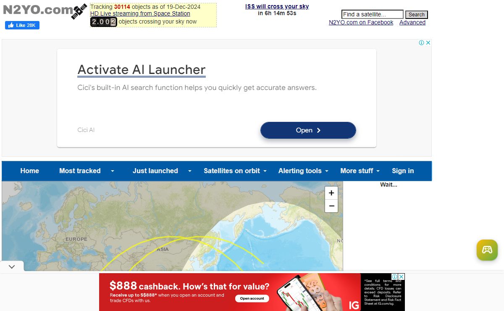The width and height of the screenshot is (504, 311).
Task: Click the ASIA label on the map
Action: (x=163, y=249)
